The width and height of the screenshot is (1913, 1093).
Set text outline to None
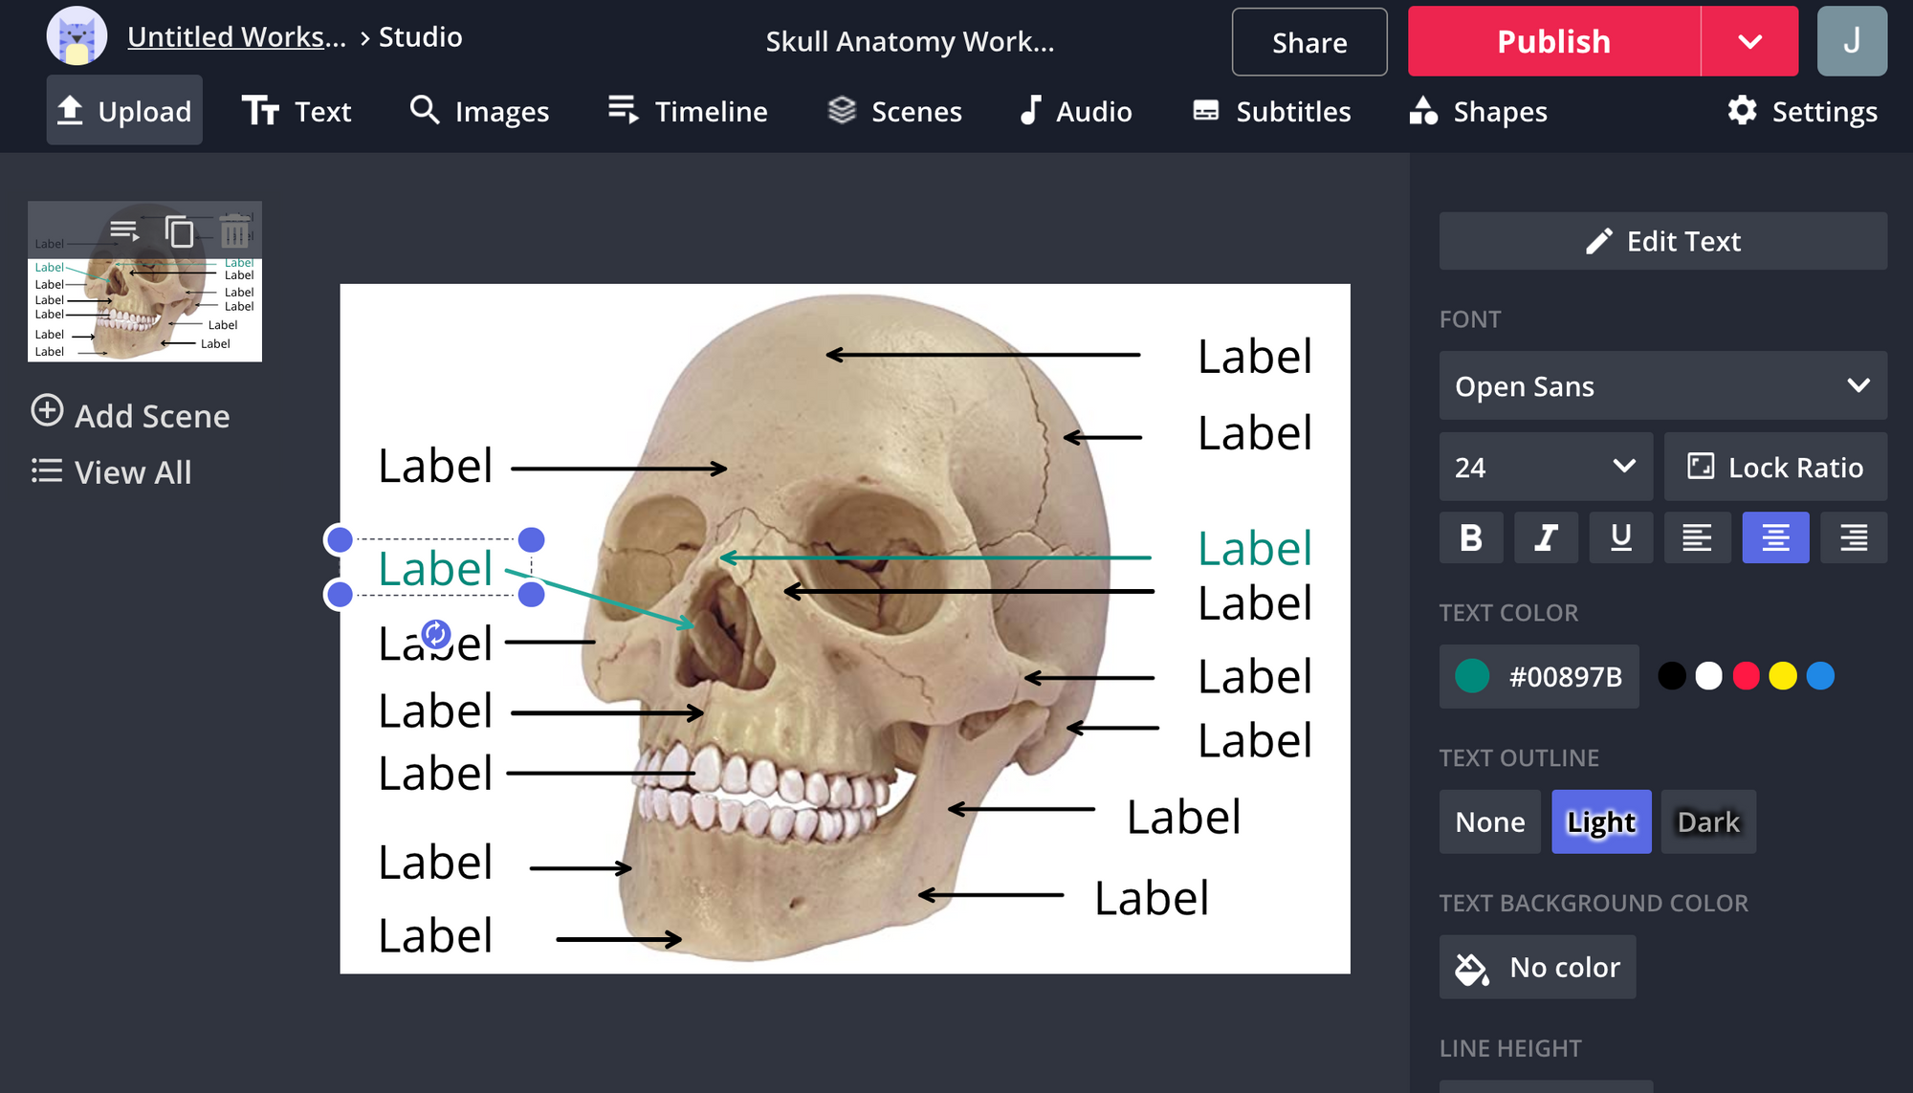click(x=1489, y=821)
